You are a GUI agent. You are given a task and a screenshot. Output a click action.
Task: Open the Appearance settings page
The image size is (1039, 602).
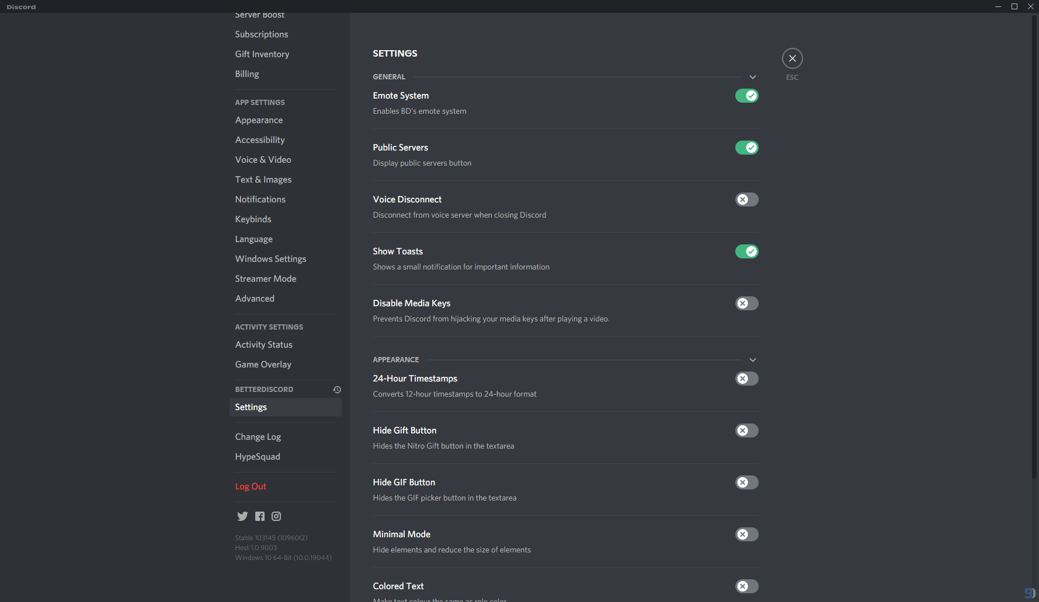(259, 120)
